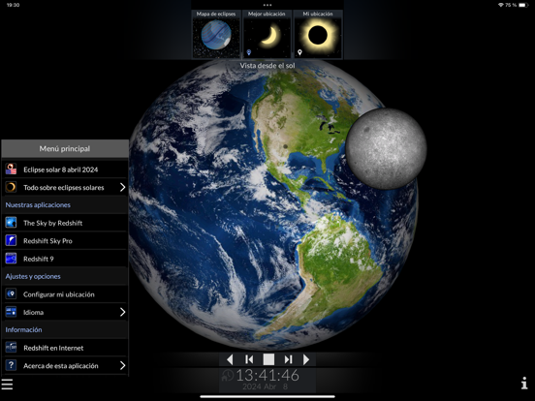Tap the Wi-Fi status icon
Screen dimensions: 535x401
coord(500,5)
